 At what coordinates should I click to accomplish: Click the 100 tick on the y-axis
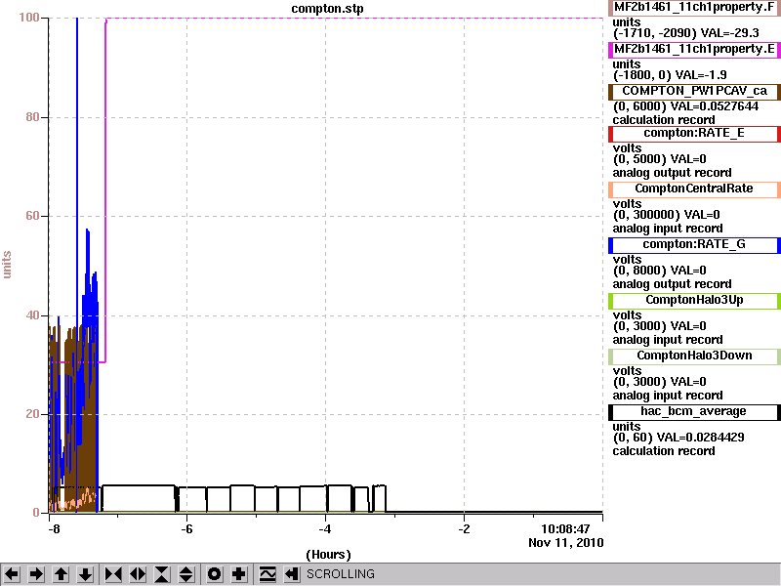(x=29, y=18)
